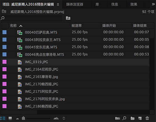Image resolution: width=156 pixels, height=122 pixels.
Task: Toggle the 名称 sort direction arrow
Action: click(21, 26)
